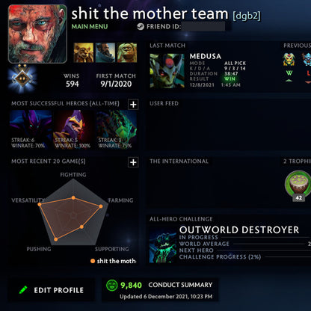Click the third favorite hero icon
The image size is (311, 311).
127,52
